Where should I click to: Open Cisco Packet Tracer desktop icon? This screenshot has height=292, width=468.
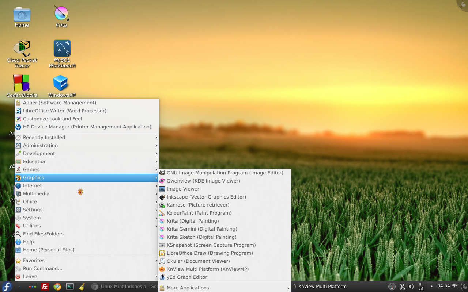click(x=22, y=49)
